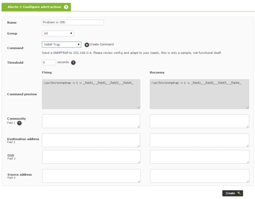This screenshot has height=199, width=255.
Task: Click the Recovery command preview resize handle
Action: pyautogui.click(x=247, y=108)
